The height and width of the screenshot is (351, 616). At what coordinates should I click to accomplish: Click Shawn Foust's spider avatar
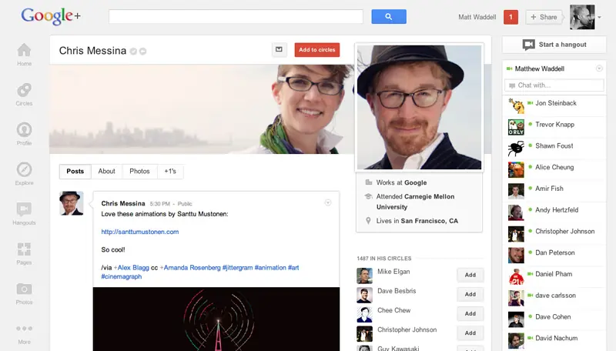coord(516,149)
